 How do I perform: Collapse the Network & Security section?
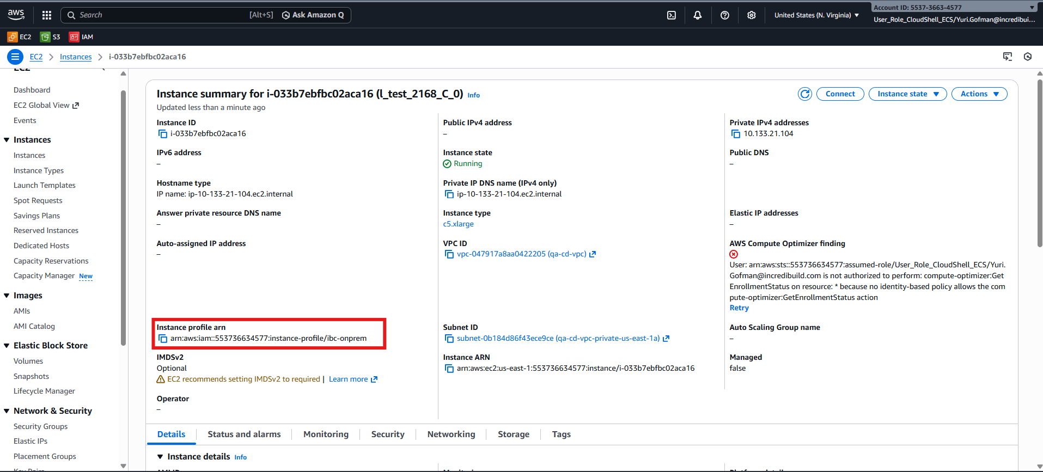tap(7, 411)
